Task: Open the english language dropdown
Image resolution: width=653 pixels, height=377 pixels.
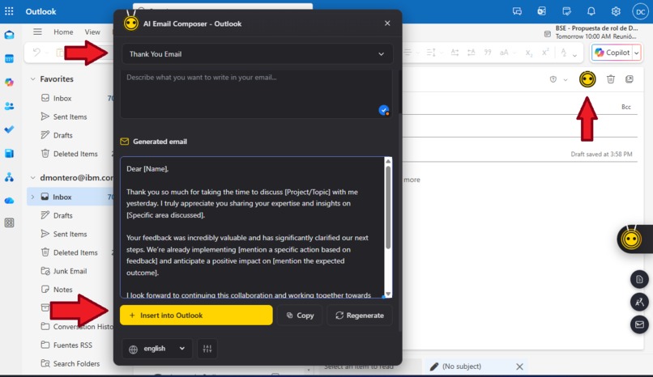Action: (157, 349)
